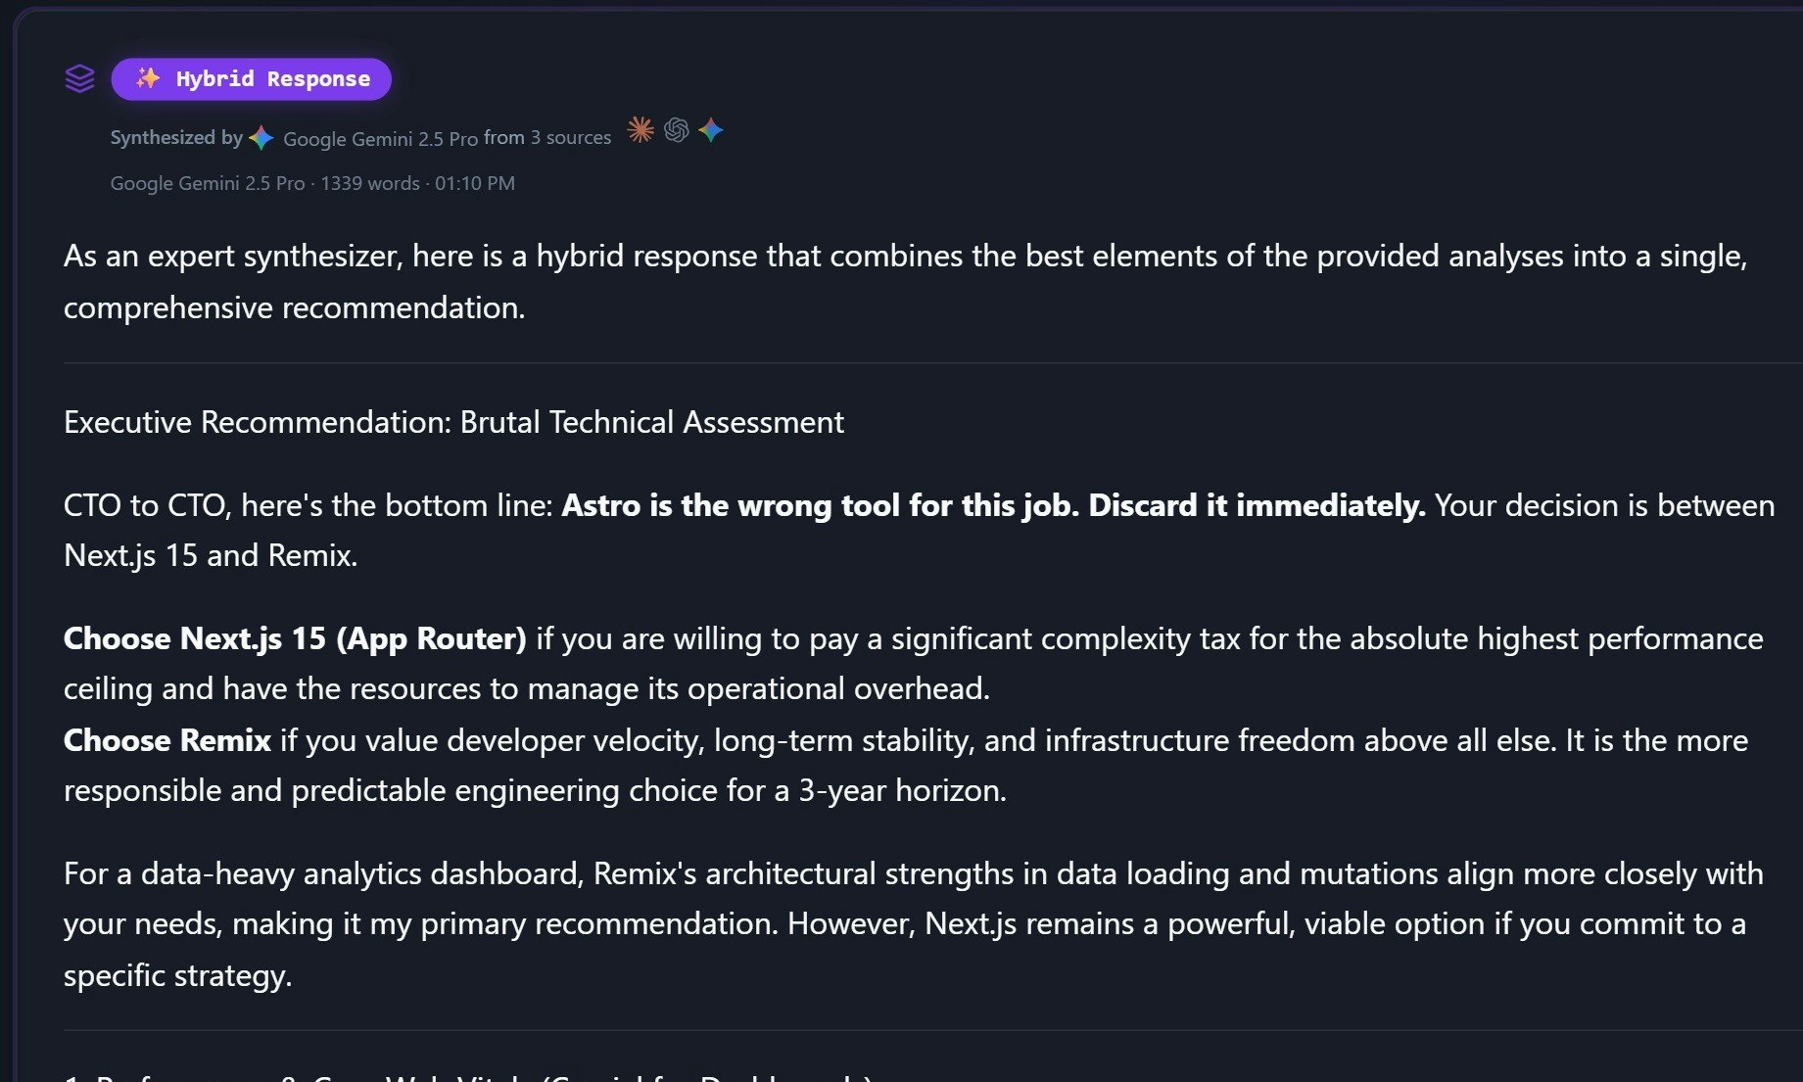Click the '1339 words' count text
Image resolution: width=1803 pixels, height=1082 pixels.
[x=369, y=183]
